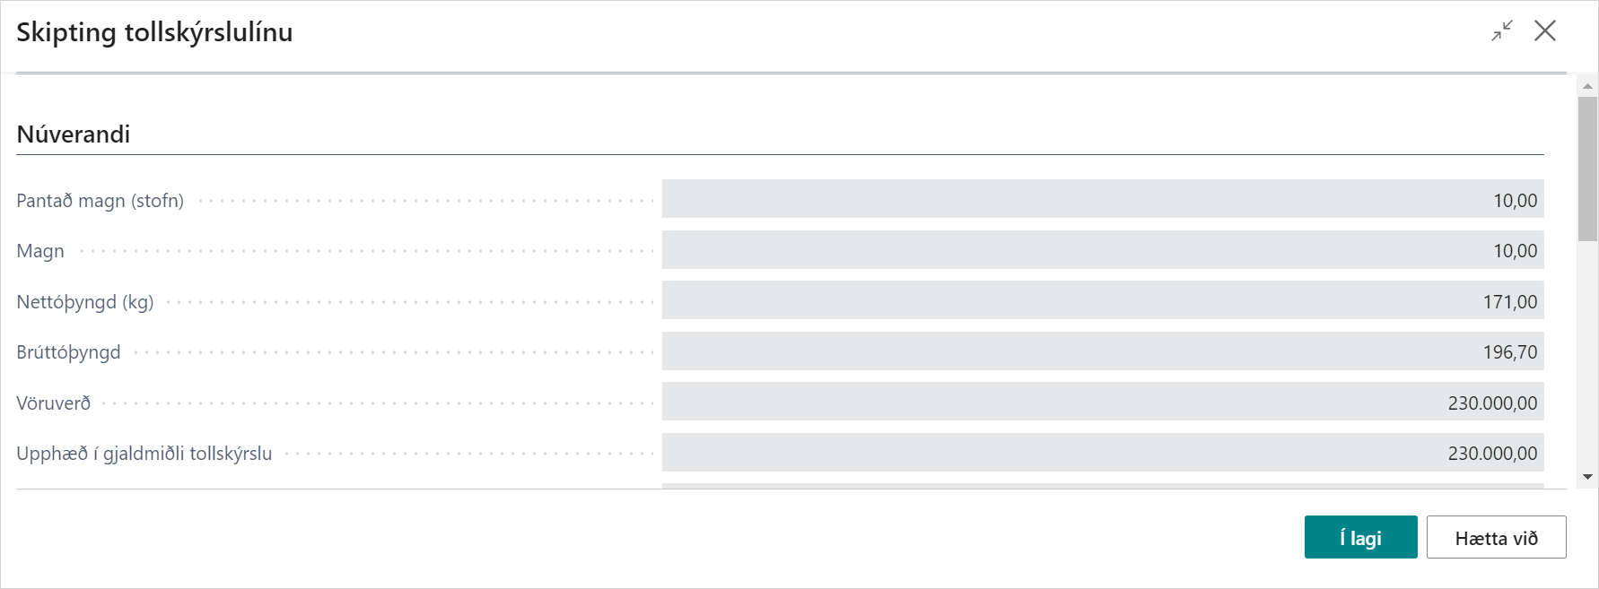Click the Nettóþyngd (kg) label

tap(85, 302)
